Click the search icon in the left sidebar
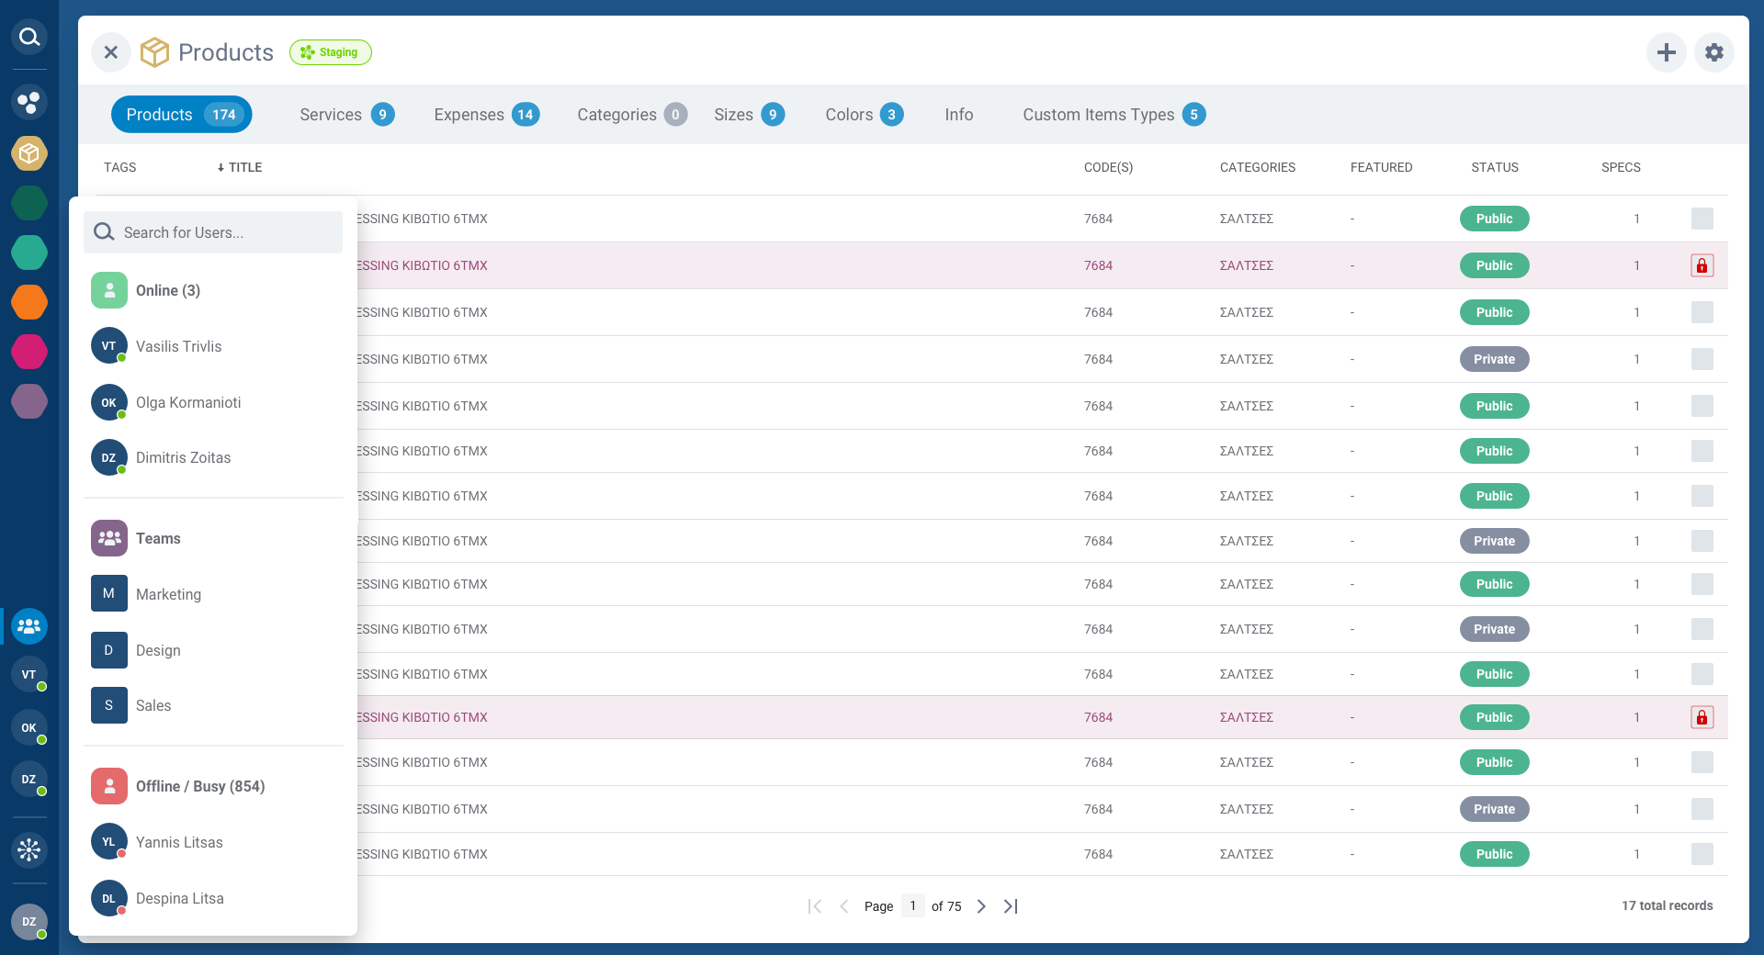1764x955 pixels. (x=29, y=37)
